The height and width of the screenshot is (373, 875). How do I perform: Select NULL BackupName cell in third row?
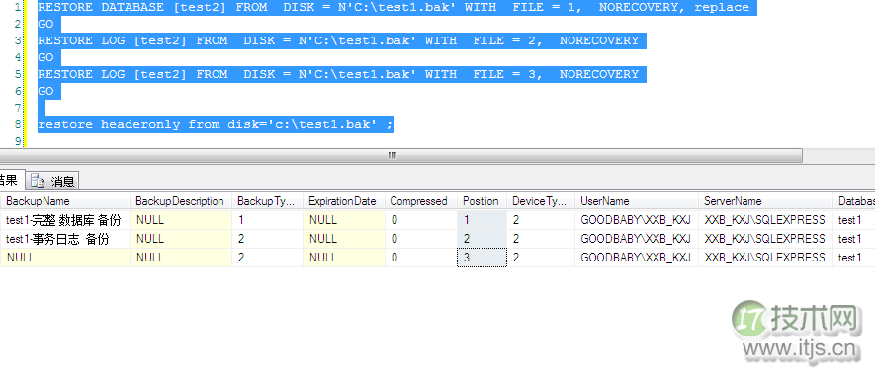pos(65,258)
